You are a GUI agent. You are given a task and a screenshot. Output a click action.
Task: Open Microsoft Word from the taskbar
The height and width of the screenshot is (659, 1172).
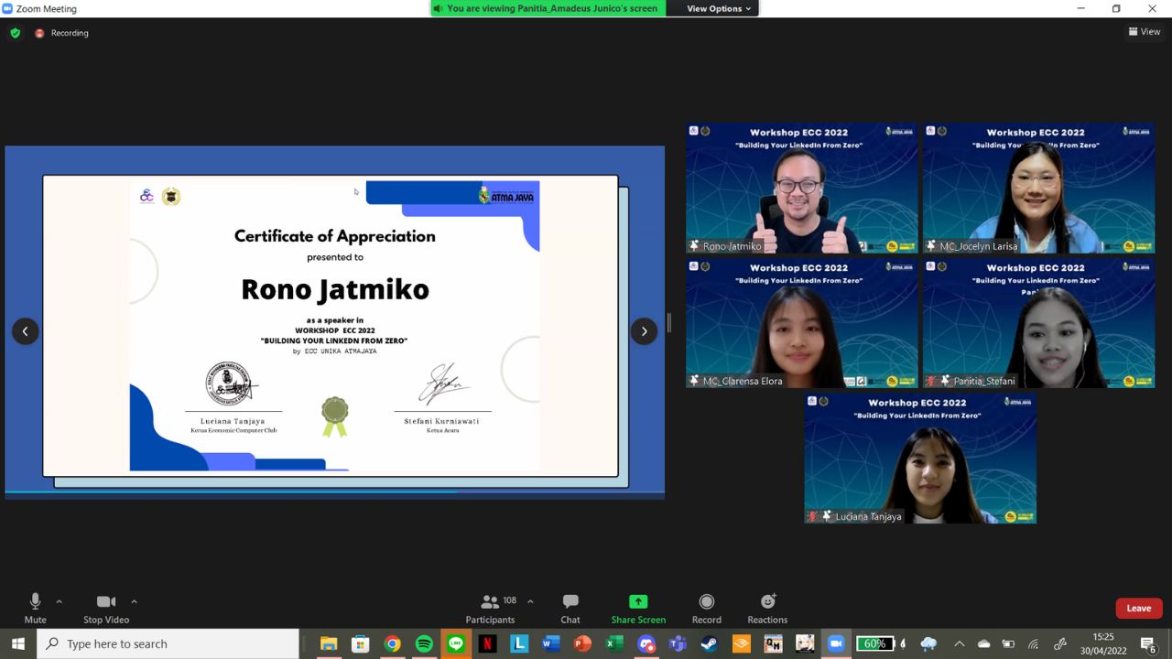pos(550,643)
